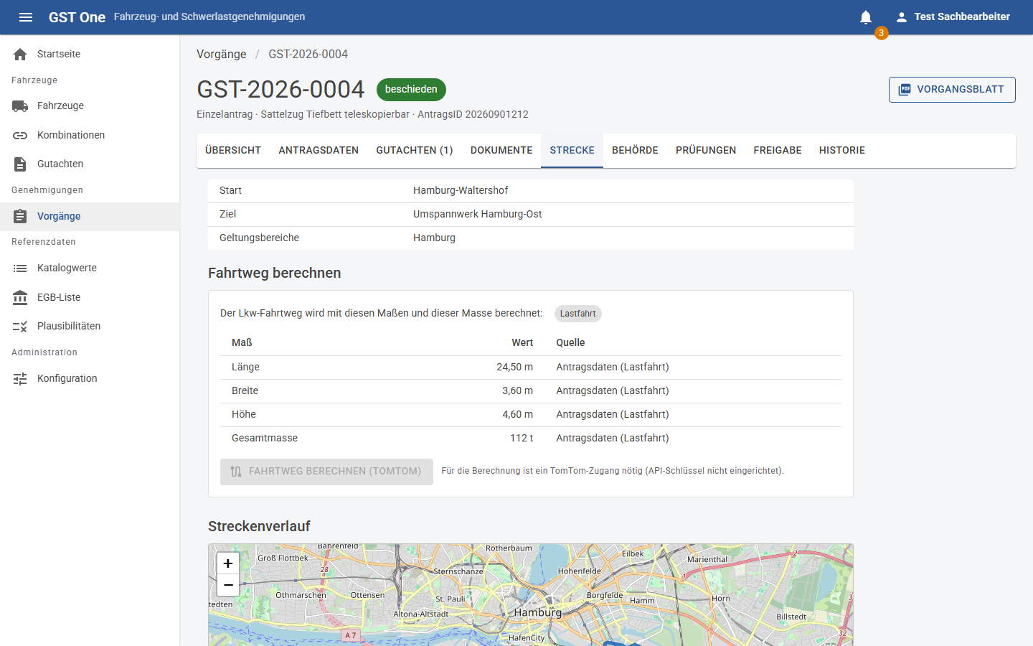Open the Freigabe tab
The image size is (1033, 646).
778,151
